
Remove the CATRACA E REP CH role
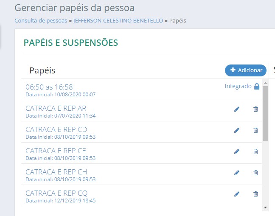click(255, 173)
